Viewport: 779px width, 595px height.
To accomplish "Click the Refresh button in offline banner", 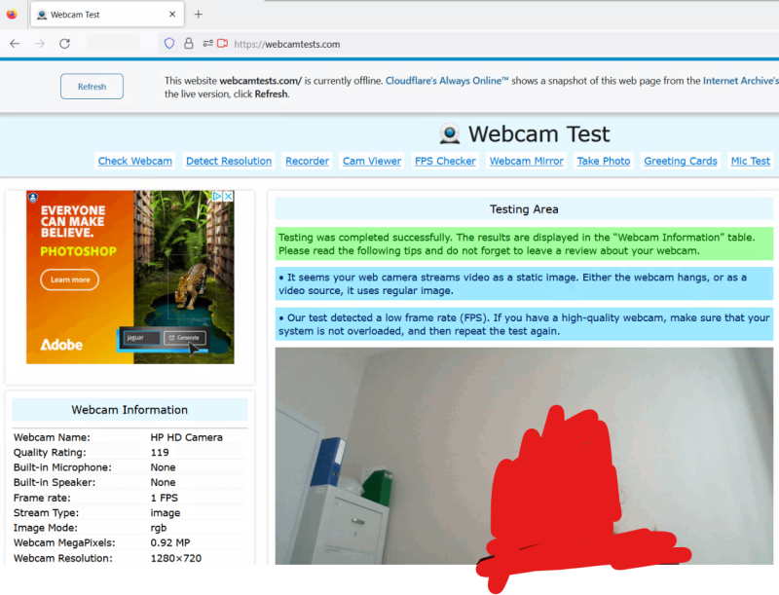I will click(92, 87).
